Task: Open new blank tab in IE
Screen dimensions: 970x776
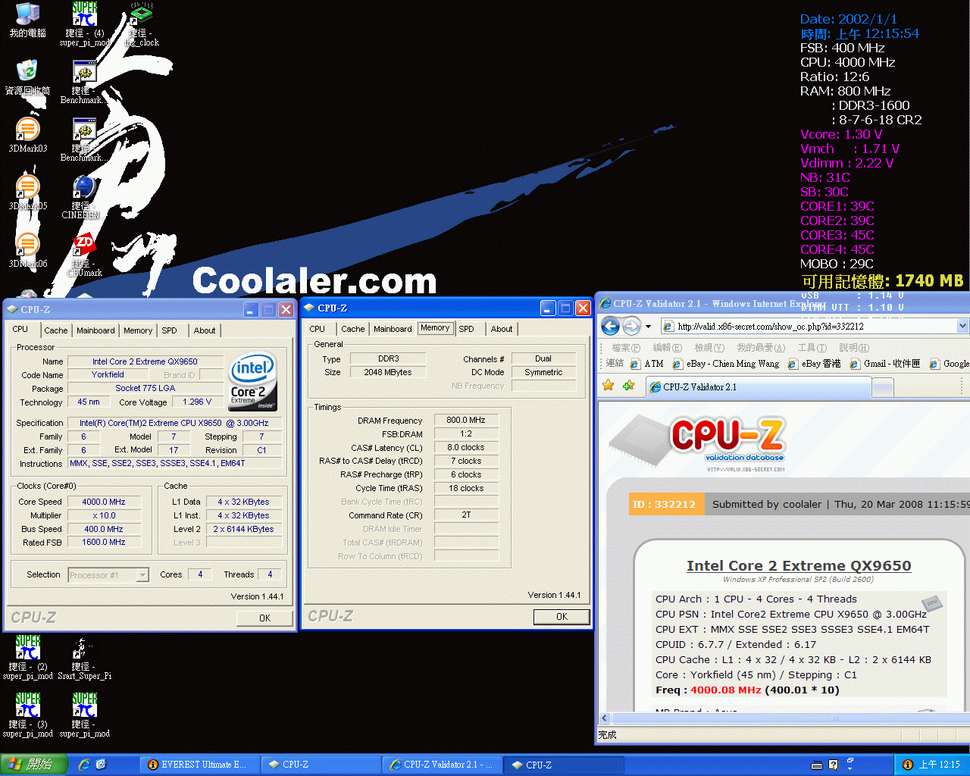Action: pos(883,387)
